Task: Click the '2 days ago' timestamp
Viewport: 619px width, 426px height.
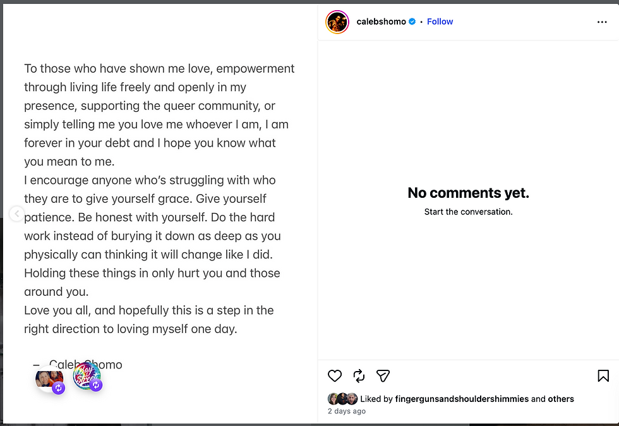Action: [347, 411]
